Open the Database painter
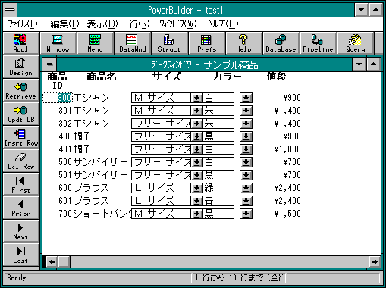This screenshot has width=386, height=288. [x=281, y=43]
